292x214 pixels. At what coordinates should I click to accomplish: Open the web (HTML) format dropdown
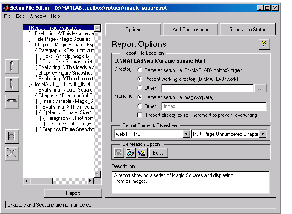click(186, 134)
